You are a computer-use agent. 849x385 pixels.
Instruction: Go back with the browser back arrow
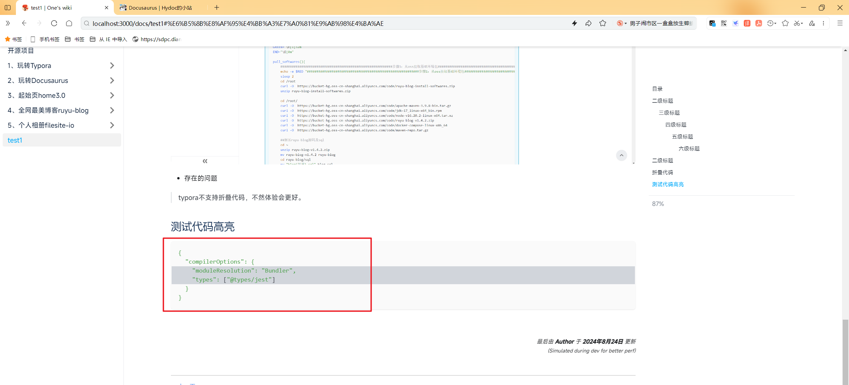click(24, 23)
